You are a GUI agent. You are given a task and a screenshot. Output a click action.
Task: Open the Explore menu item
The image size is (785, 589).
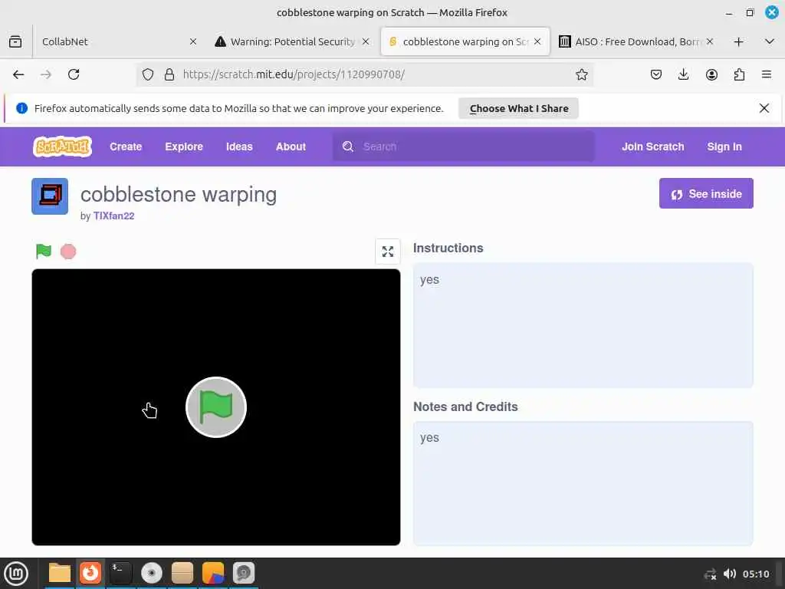click(184, 146)
